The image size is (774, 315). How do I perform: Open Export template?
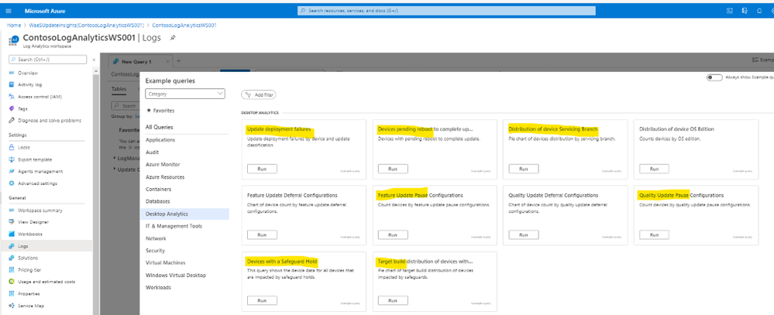(x=35, y=159)
